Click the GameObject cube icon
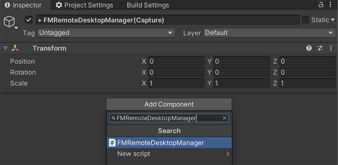Viewport: 338px width, 165px height. point(9,22)
